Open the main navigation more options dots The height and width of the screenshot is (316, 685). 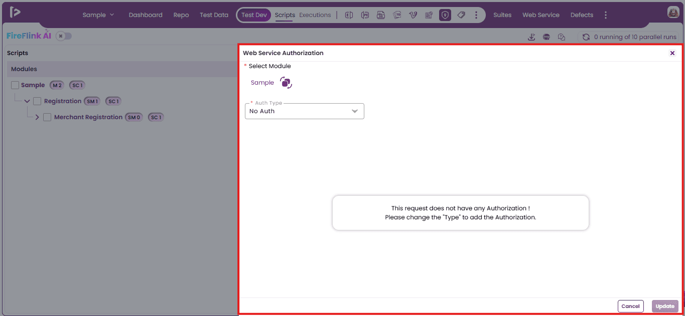pos(606,15)
